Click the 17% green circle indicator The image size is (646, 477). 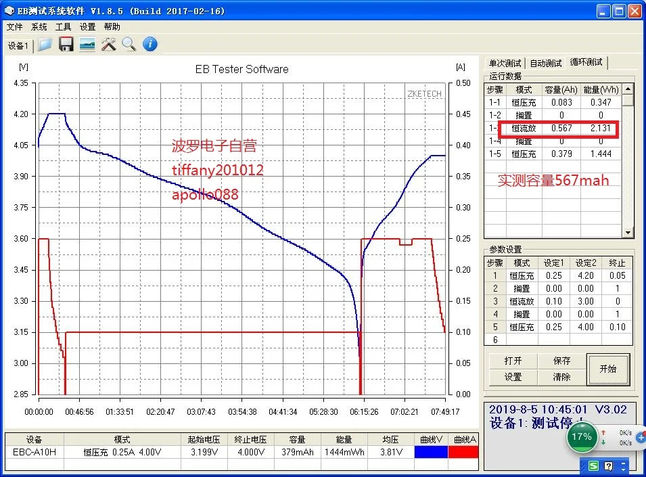point(581,436)
